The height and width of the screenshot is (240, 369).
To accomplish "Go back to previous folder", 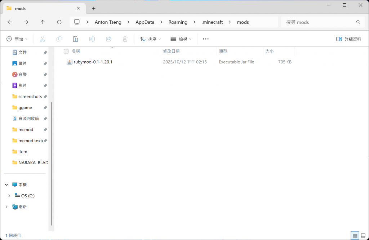I will tap(10, 22).
